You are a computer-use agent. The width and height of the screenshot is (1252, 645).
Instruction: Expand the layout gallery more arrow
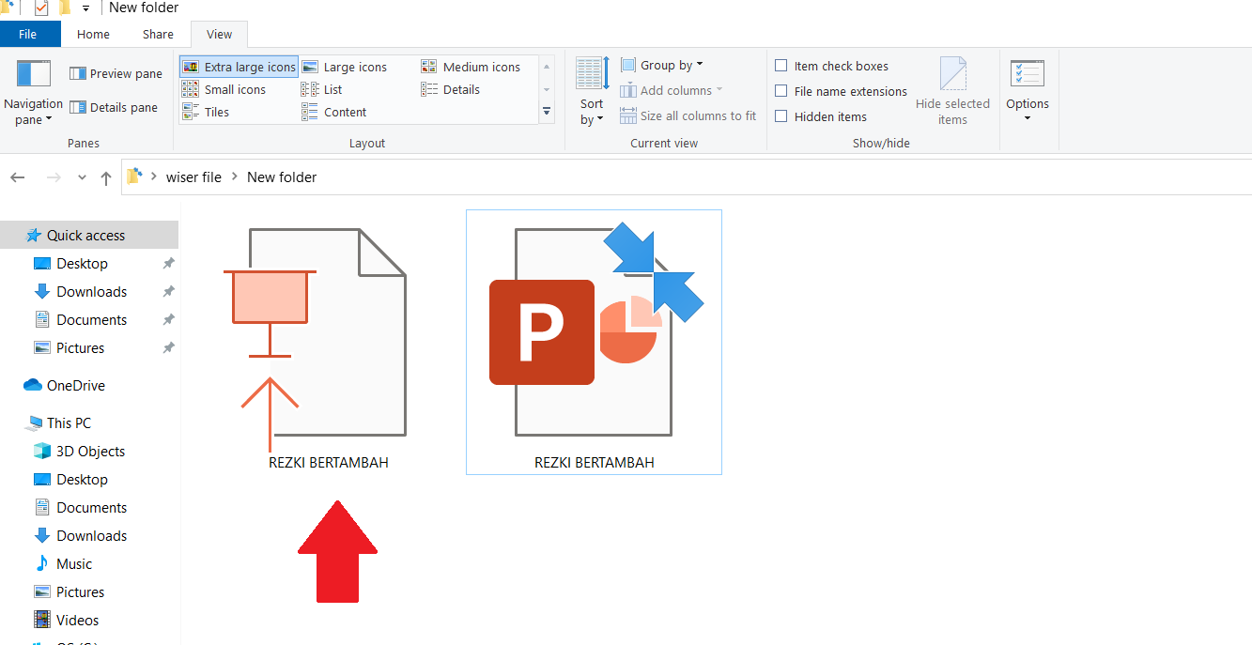pos(547,112)
